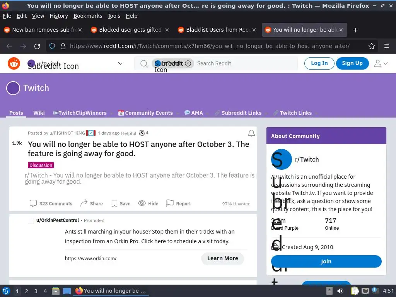The height and width of the screenshot is (297, 396).
Task: Select the Wiki tab
Action: point(39,113)
